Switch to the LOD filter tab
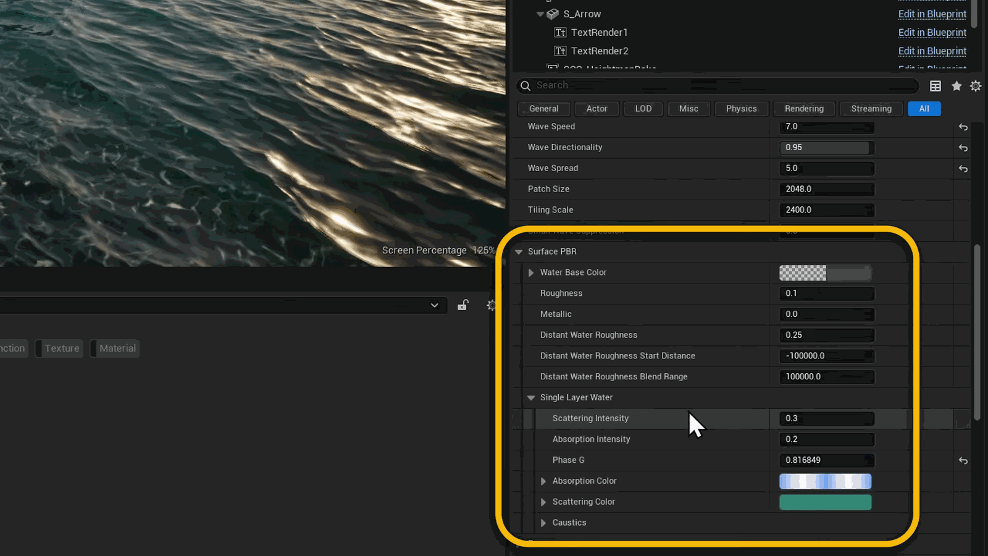The image size is (988, 556). pyautogui.click(x=643, y=109)
